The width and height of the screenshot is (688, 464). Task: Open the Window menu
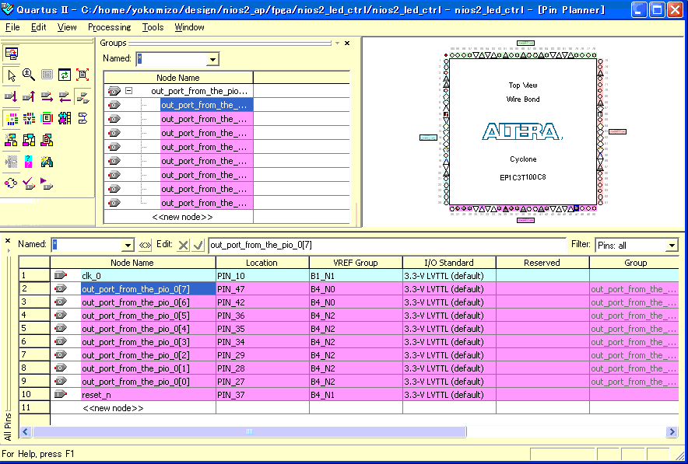coord(189,27)
